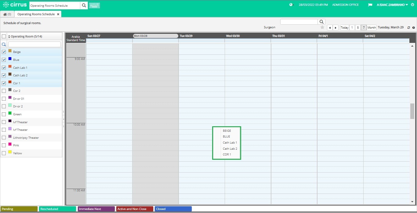
Task: Click the Operating Room sort arrows
Action: click(9, 36)
